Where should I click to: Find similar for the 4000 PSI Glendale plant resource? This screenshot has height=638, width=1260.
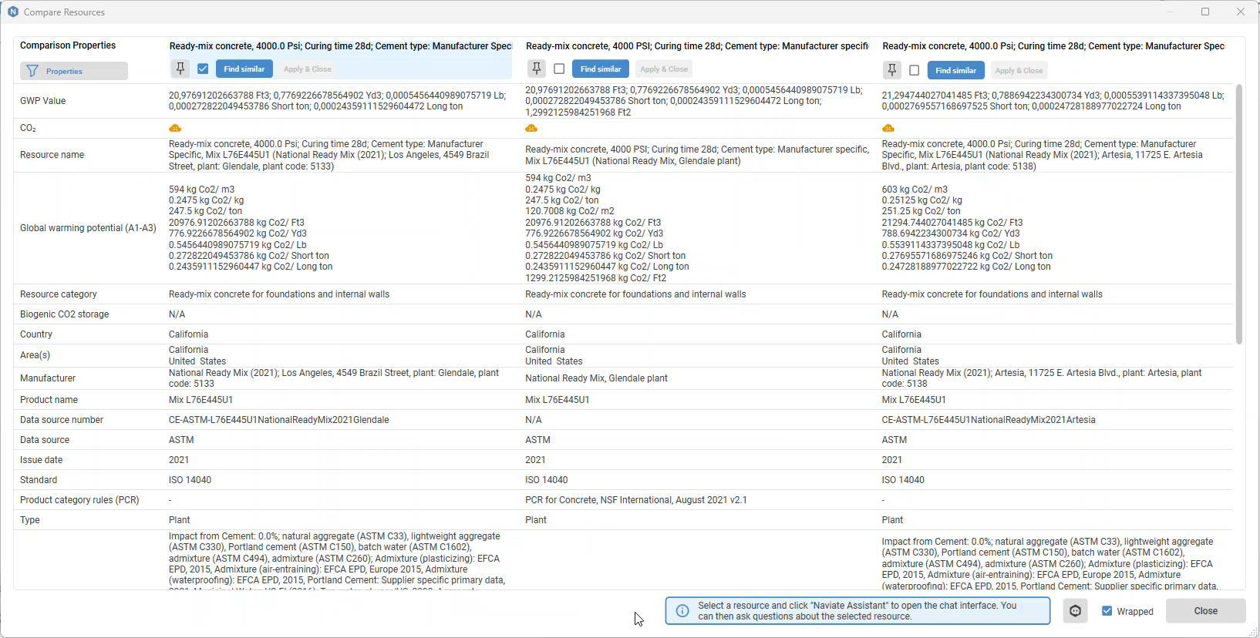point(601,69)
